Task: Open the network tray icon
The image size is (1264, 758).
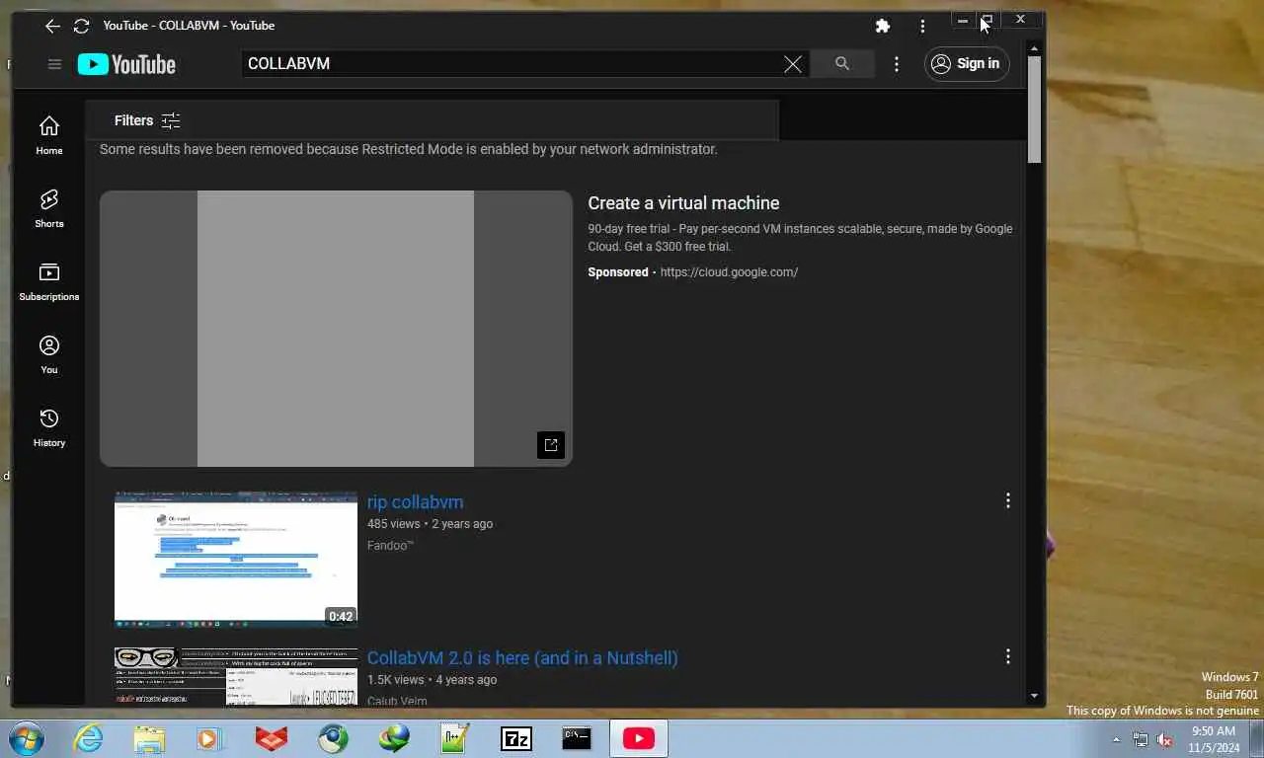Action: [x=1141, y=739]
